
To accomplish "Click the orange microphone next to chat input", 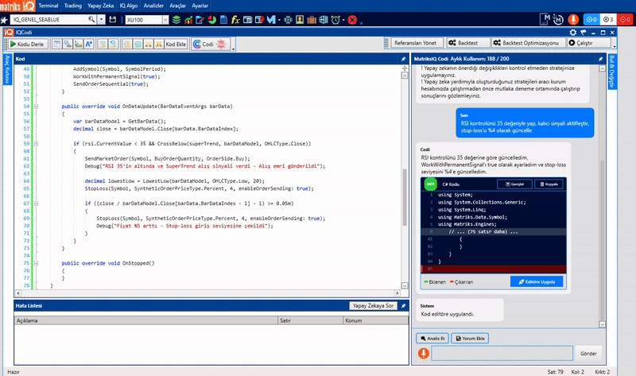I will 424,353.
